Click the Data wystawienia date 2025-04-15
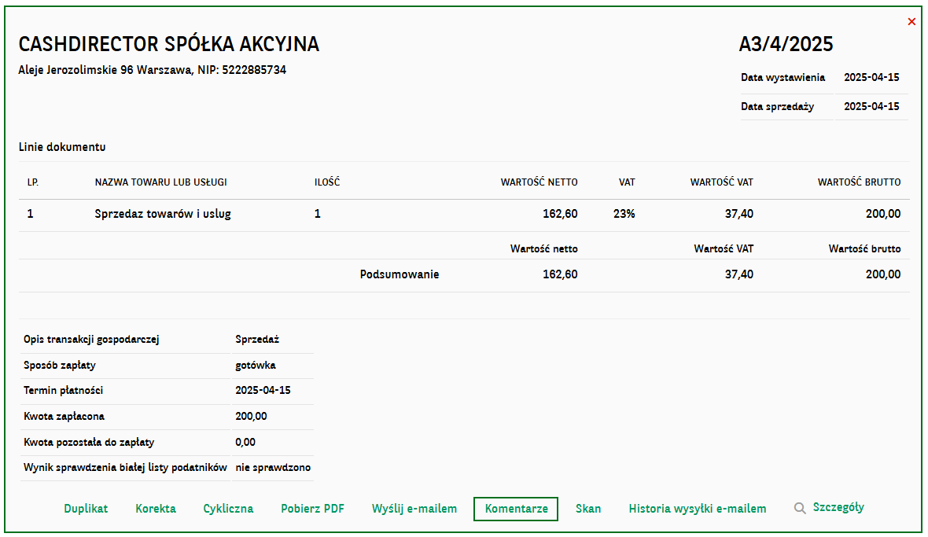The image size is (928, 537). (x=871, y=78)
